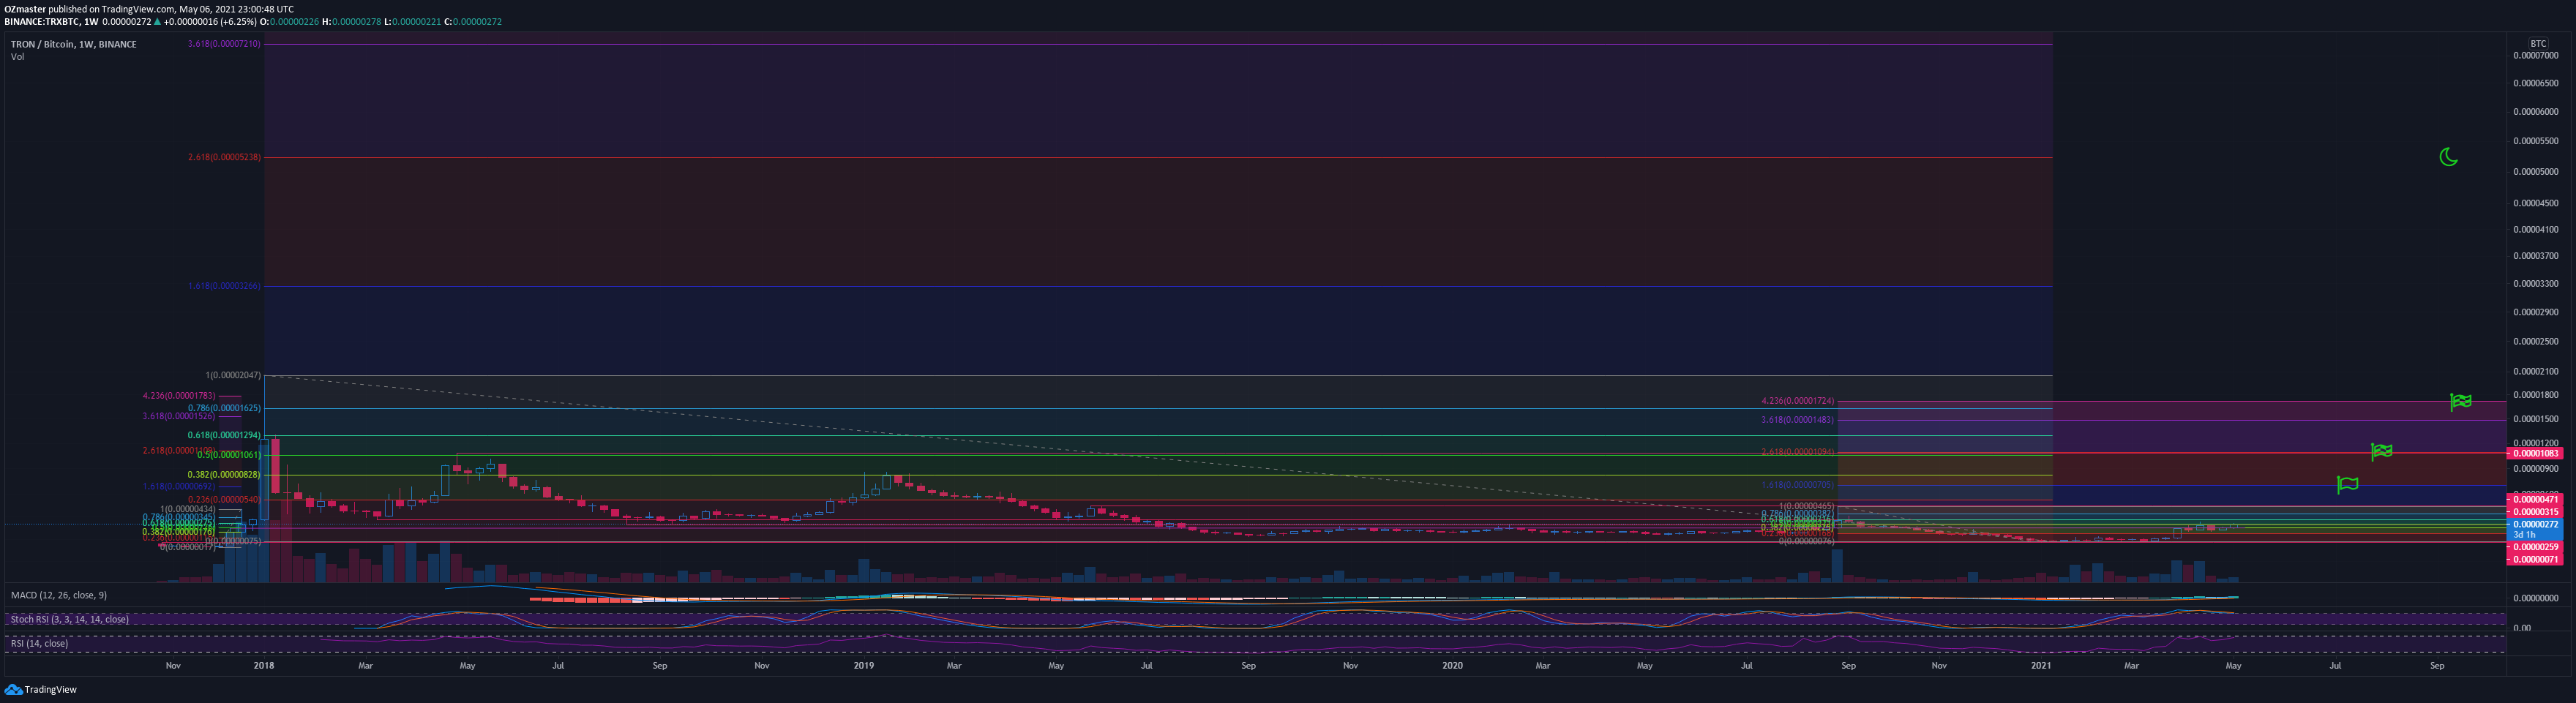Click the BTC currency label on the price axis
2576x703 pixels.
(2538, 44)
